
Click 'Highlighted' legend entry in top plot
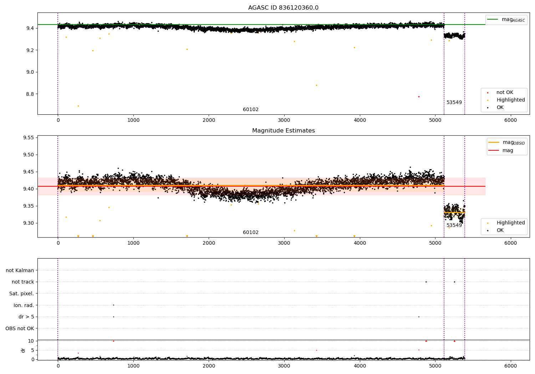506,100
